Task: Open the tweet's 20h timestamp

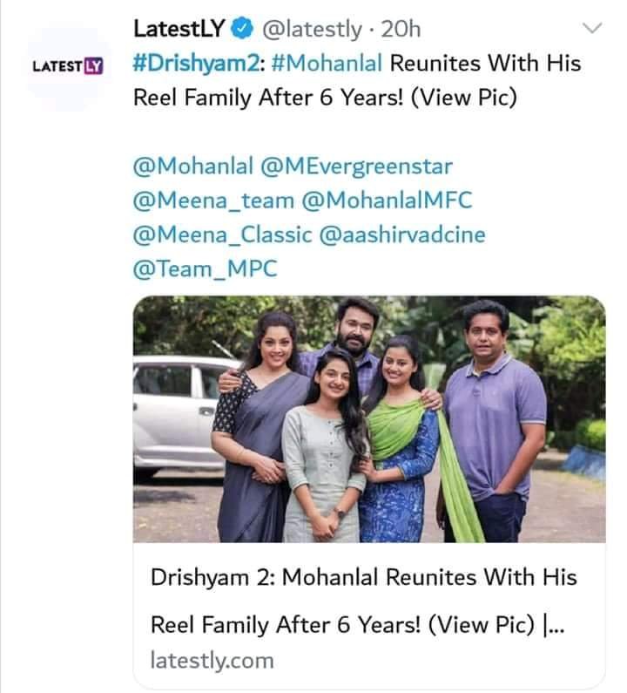Action: pos(401,30)
